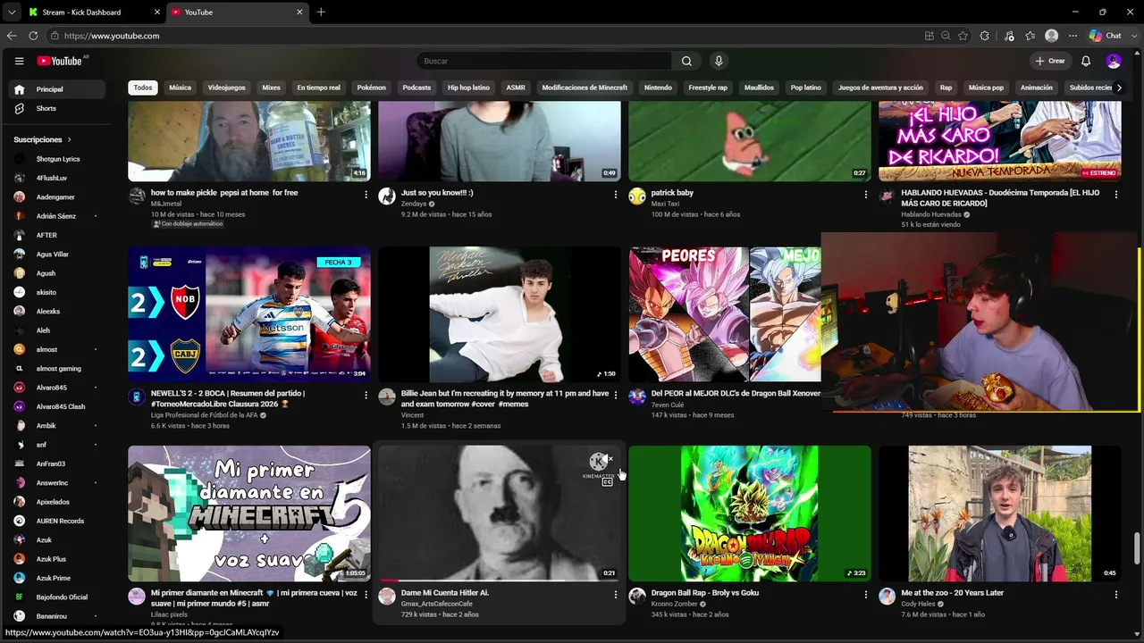Open more options for pickle pepsi video
The width and height of the screenshot is (1144, 643).
pos(366,194)
